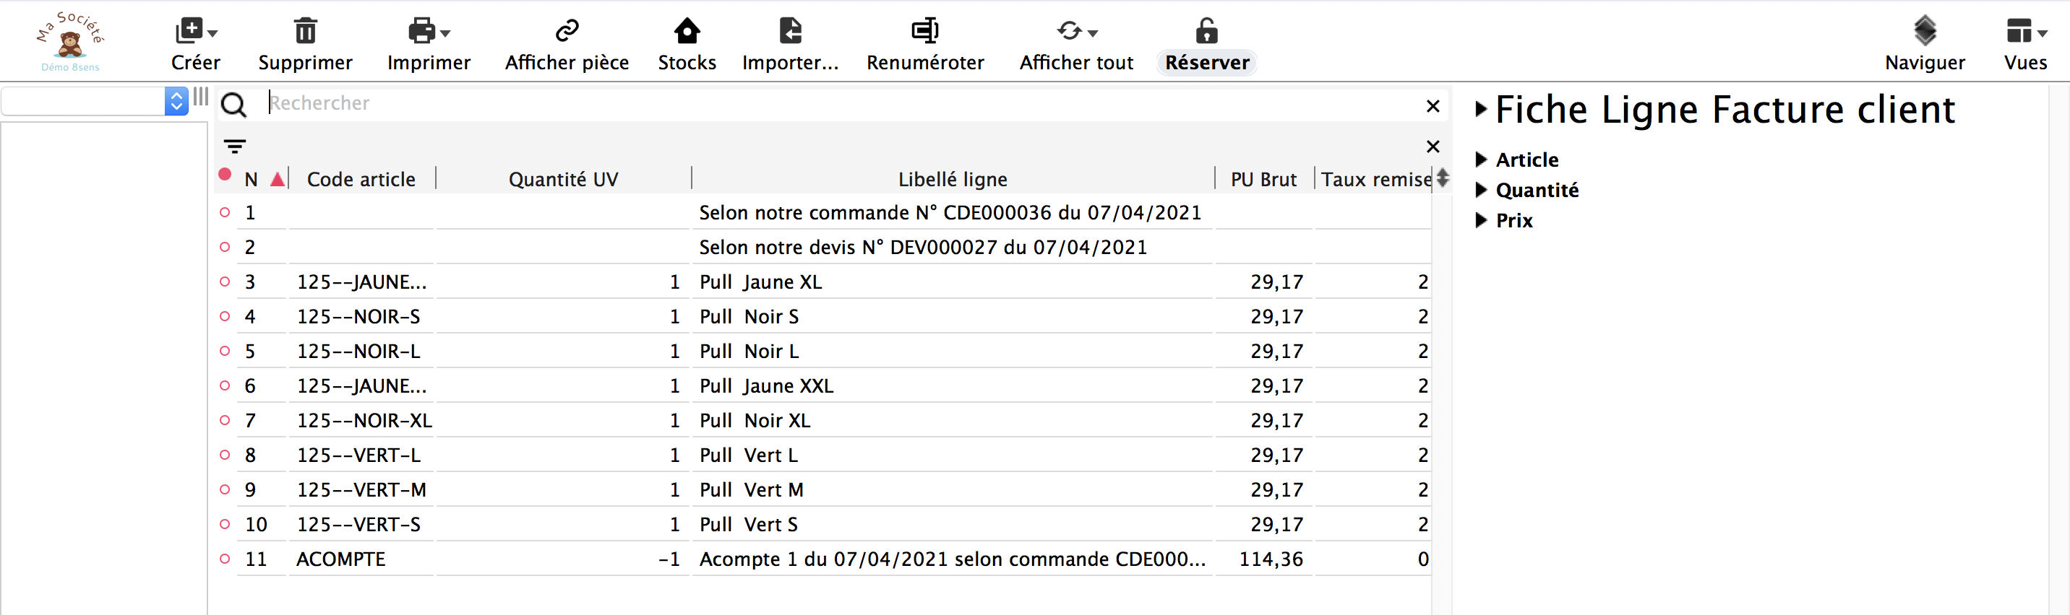Click the column scroll stepper arrows

point(1443,178)
